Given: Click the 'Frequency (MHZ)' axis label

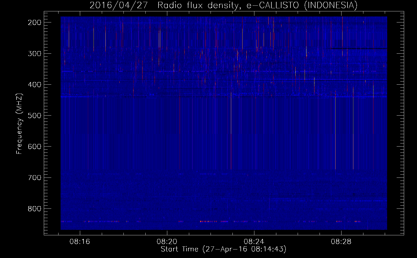Looking at the screenshot, I should 19,124.
